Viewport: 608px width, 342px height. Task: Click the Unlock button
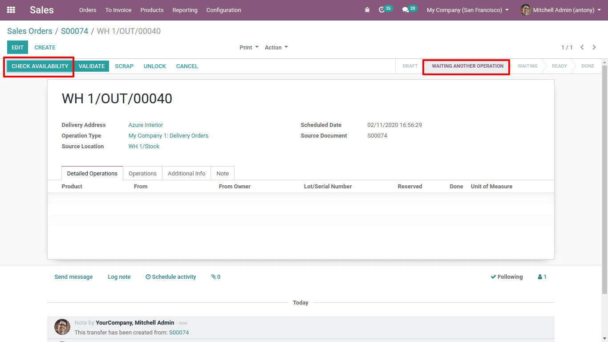pos(155,66)
